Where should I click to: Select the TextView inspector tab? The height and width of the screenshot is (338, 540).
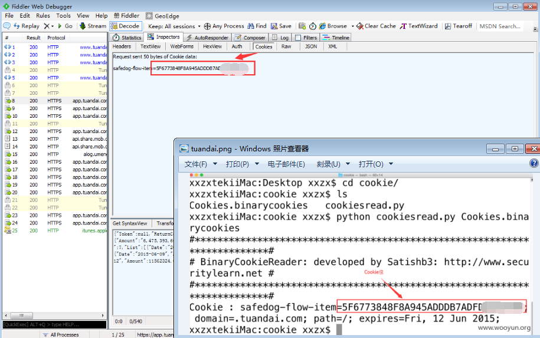(x=150, y=47)
